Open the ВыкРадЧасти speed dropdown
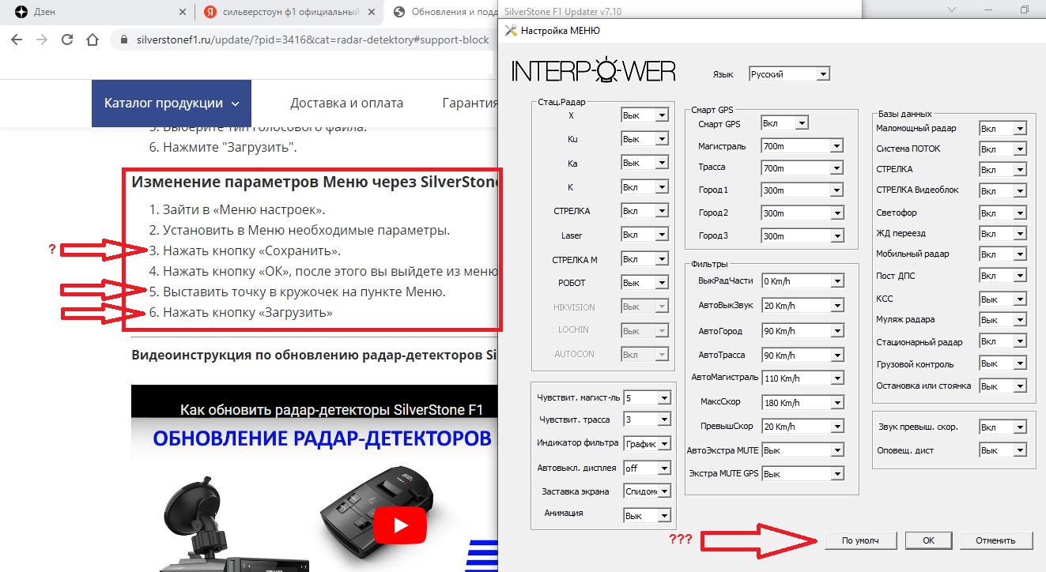This screenshot has height=572, width=1046. click(802, 281)
